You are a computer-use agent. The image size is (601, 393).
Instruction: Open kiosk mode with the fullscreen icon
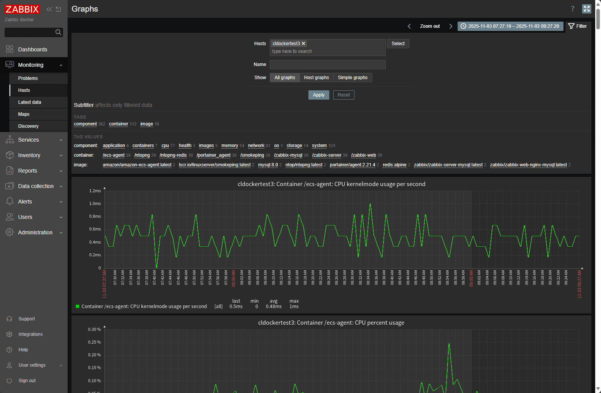pos(586,8)
